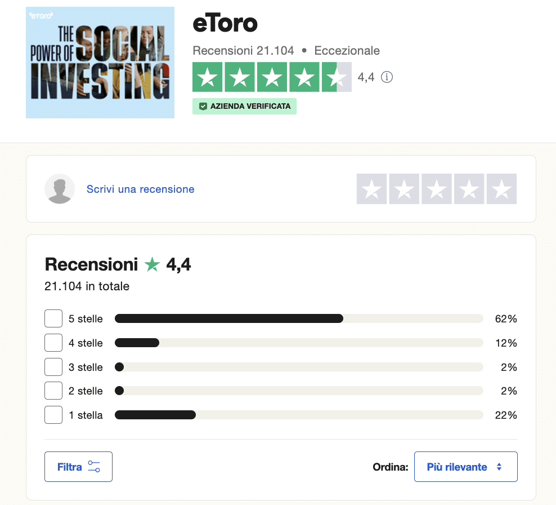Image resolution: width=556 pixels, height=505 pixels.
Task: Click the Power of Social Investing thumbnail
Action: point(100,63)
